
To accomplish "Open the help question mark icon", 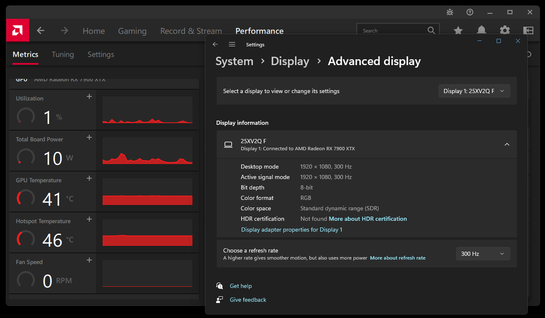I will click(x=470, y=12).
